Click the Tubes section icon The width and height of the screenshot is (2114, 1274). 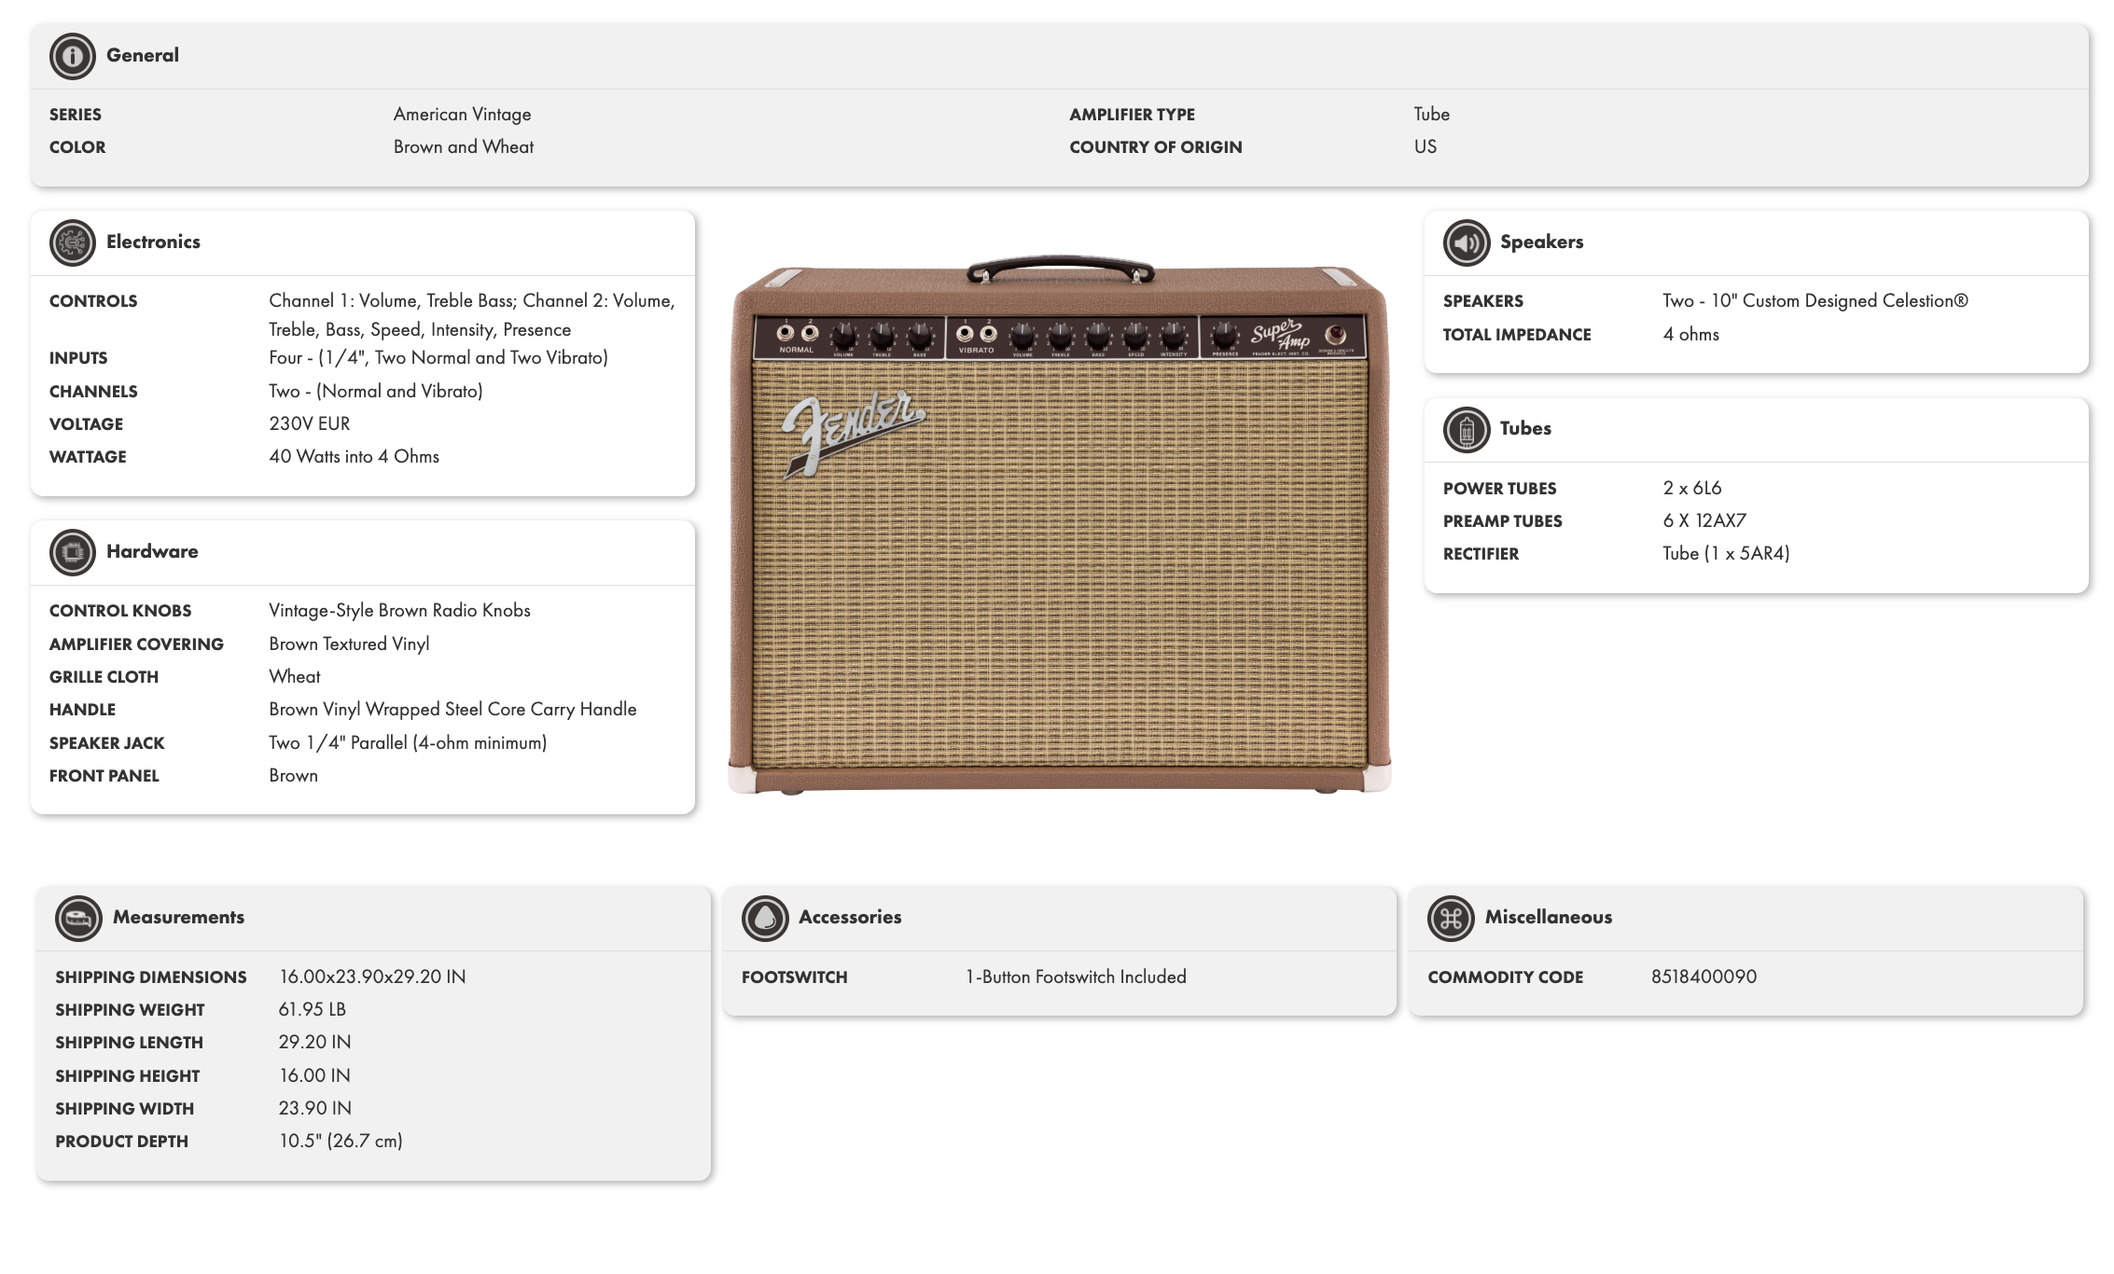(1466, 429)
